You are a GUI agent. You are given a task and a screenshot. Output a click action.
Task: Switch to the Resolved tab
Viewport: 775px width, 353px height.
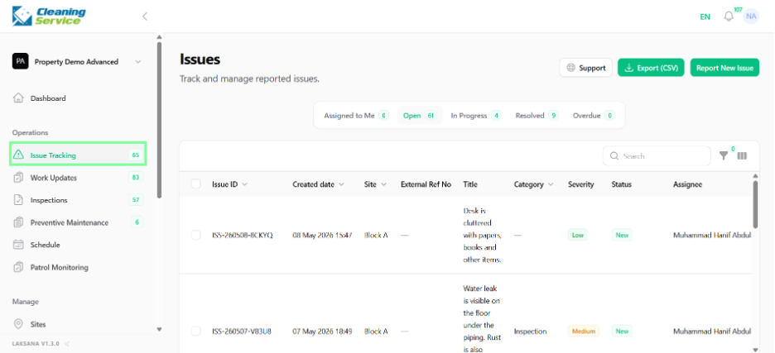pyautogui.click(x=537, y=116)
